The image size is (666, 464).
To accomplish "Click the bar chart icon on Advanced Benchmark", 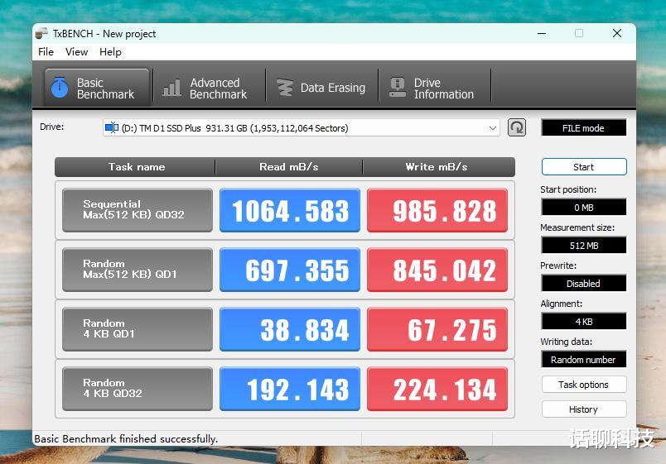I will point(172,88).
